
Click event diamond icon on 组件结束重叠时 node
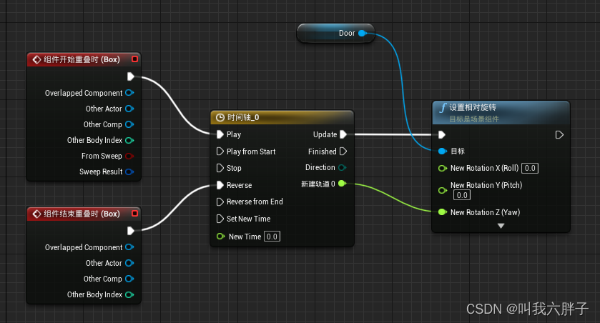point(36,214)
